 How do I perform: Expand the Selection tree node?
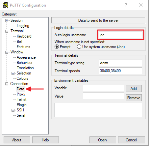[x=13, y=73]
